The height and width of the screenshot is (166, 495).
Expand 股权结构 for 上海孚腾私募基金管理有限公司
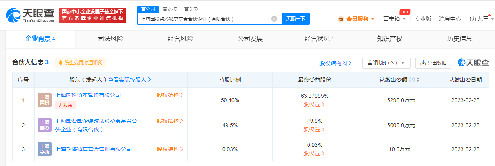pos(170,149)
